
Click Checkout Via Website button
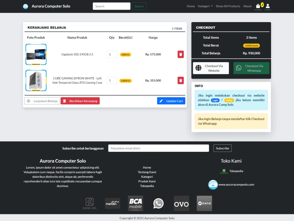(211, 68)
